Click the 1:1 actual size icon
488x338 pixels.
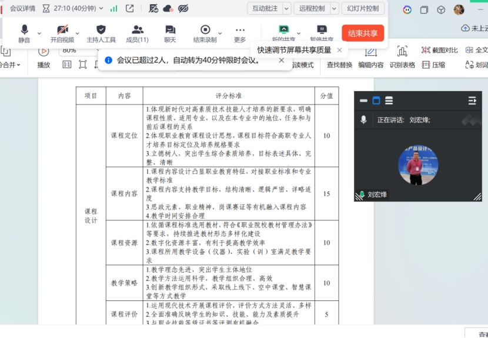tap(66, 65)
